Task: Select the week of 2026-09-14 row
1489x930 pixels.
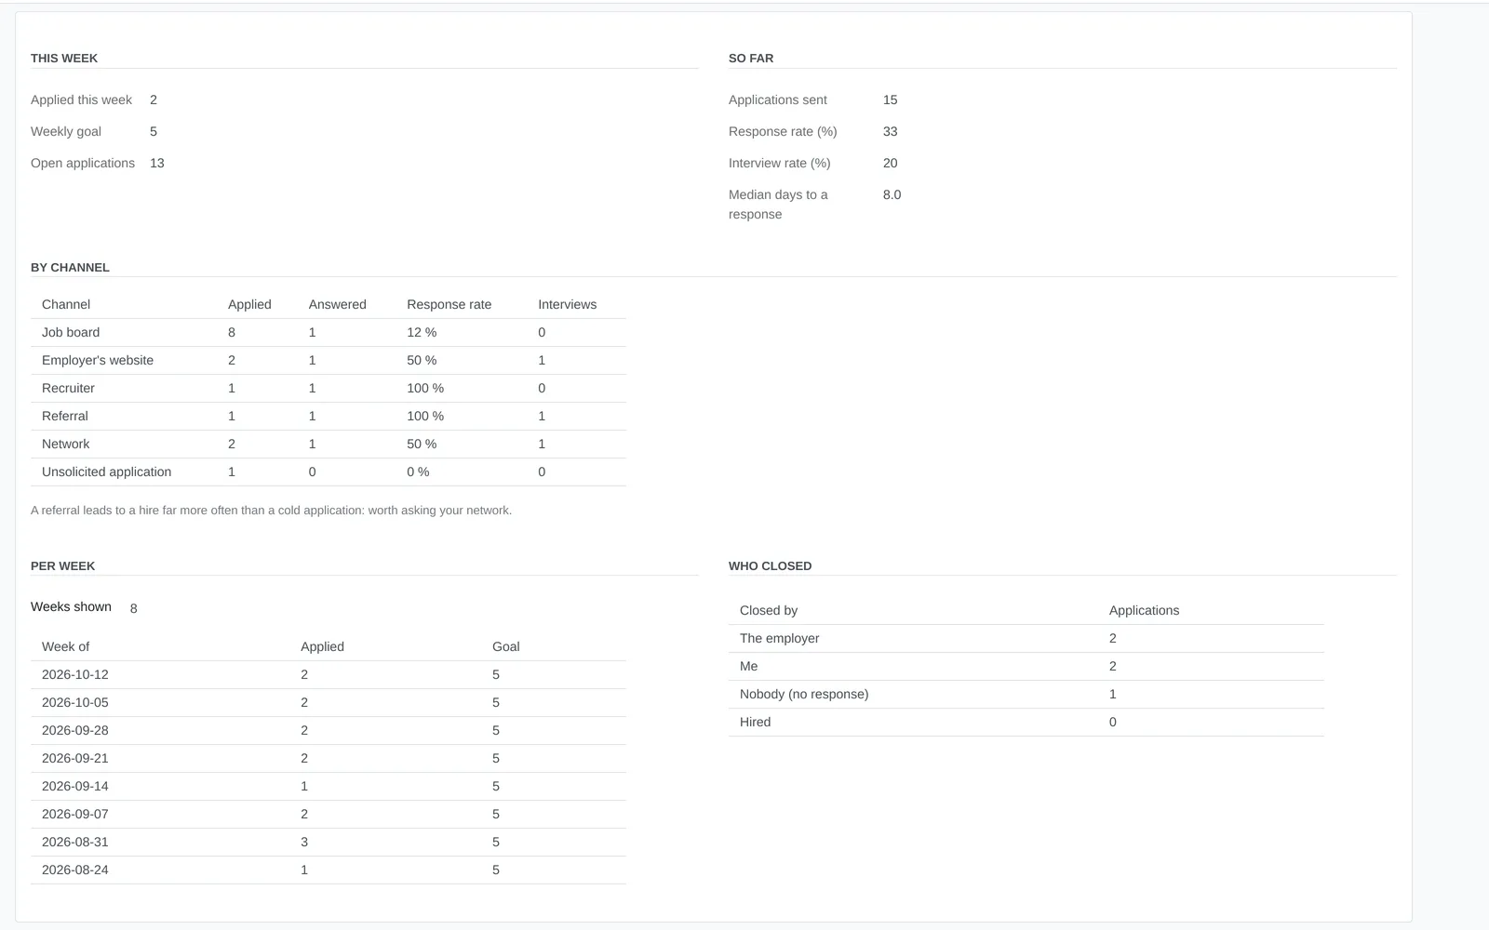Action: [329, 786]
